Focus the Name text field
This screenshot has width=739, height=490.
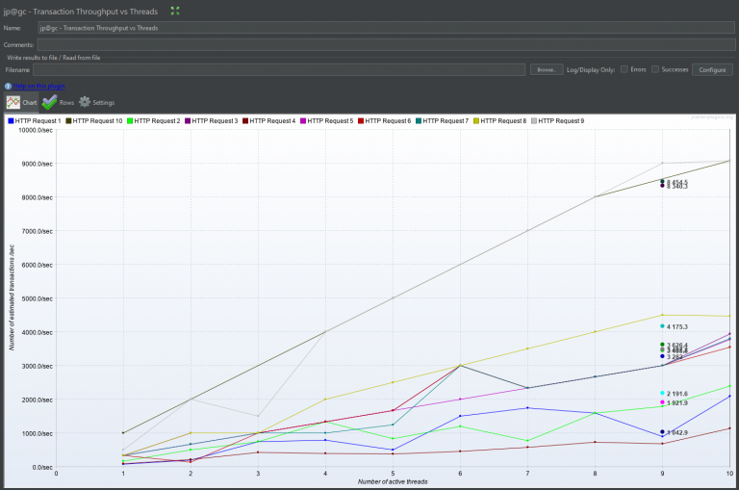385,28
